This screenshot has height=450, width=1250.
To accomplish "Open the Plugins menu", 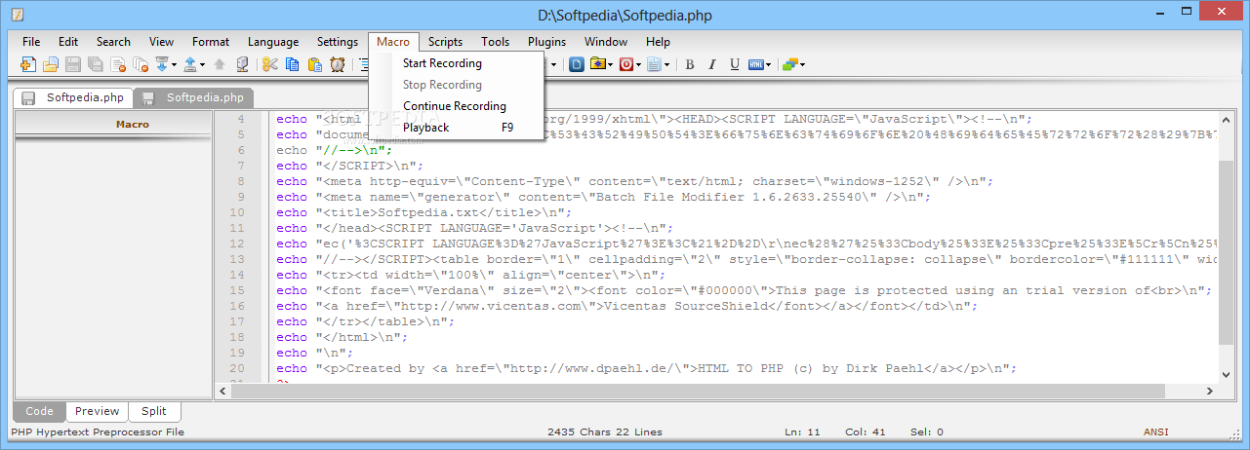I will [547, 42].
